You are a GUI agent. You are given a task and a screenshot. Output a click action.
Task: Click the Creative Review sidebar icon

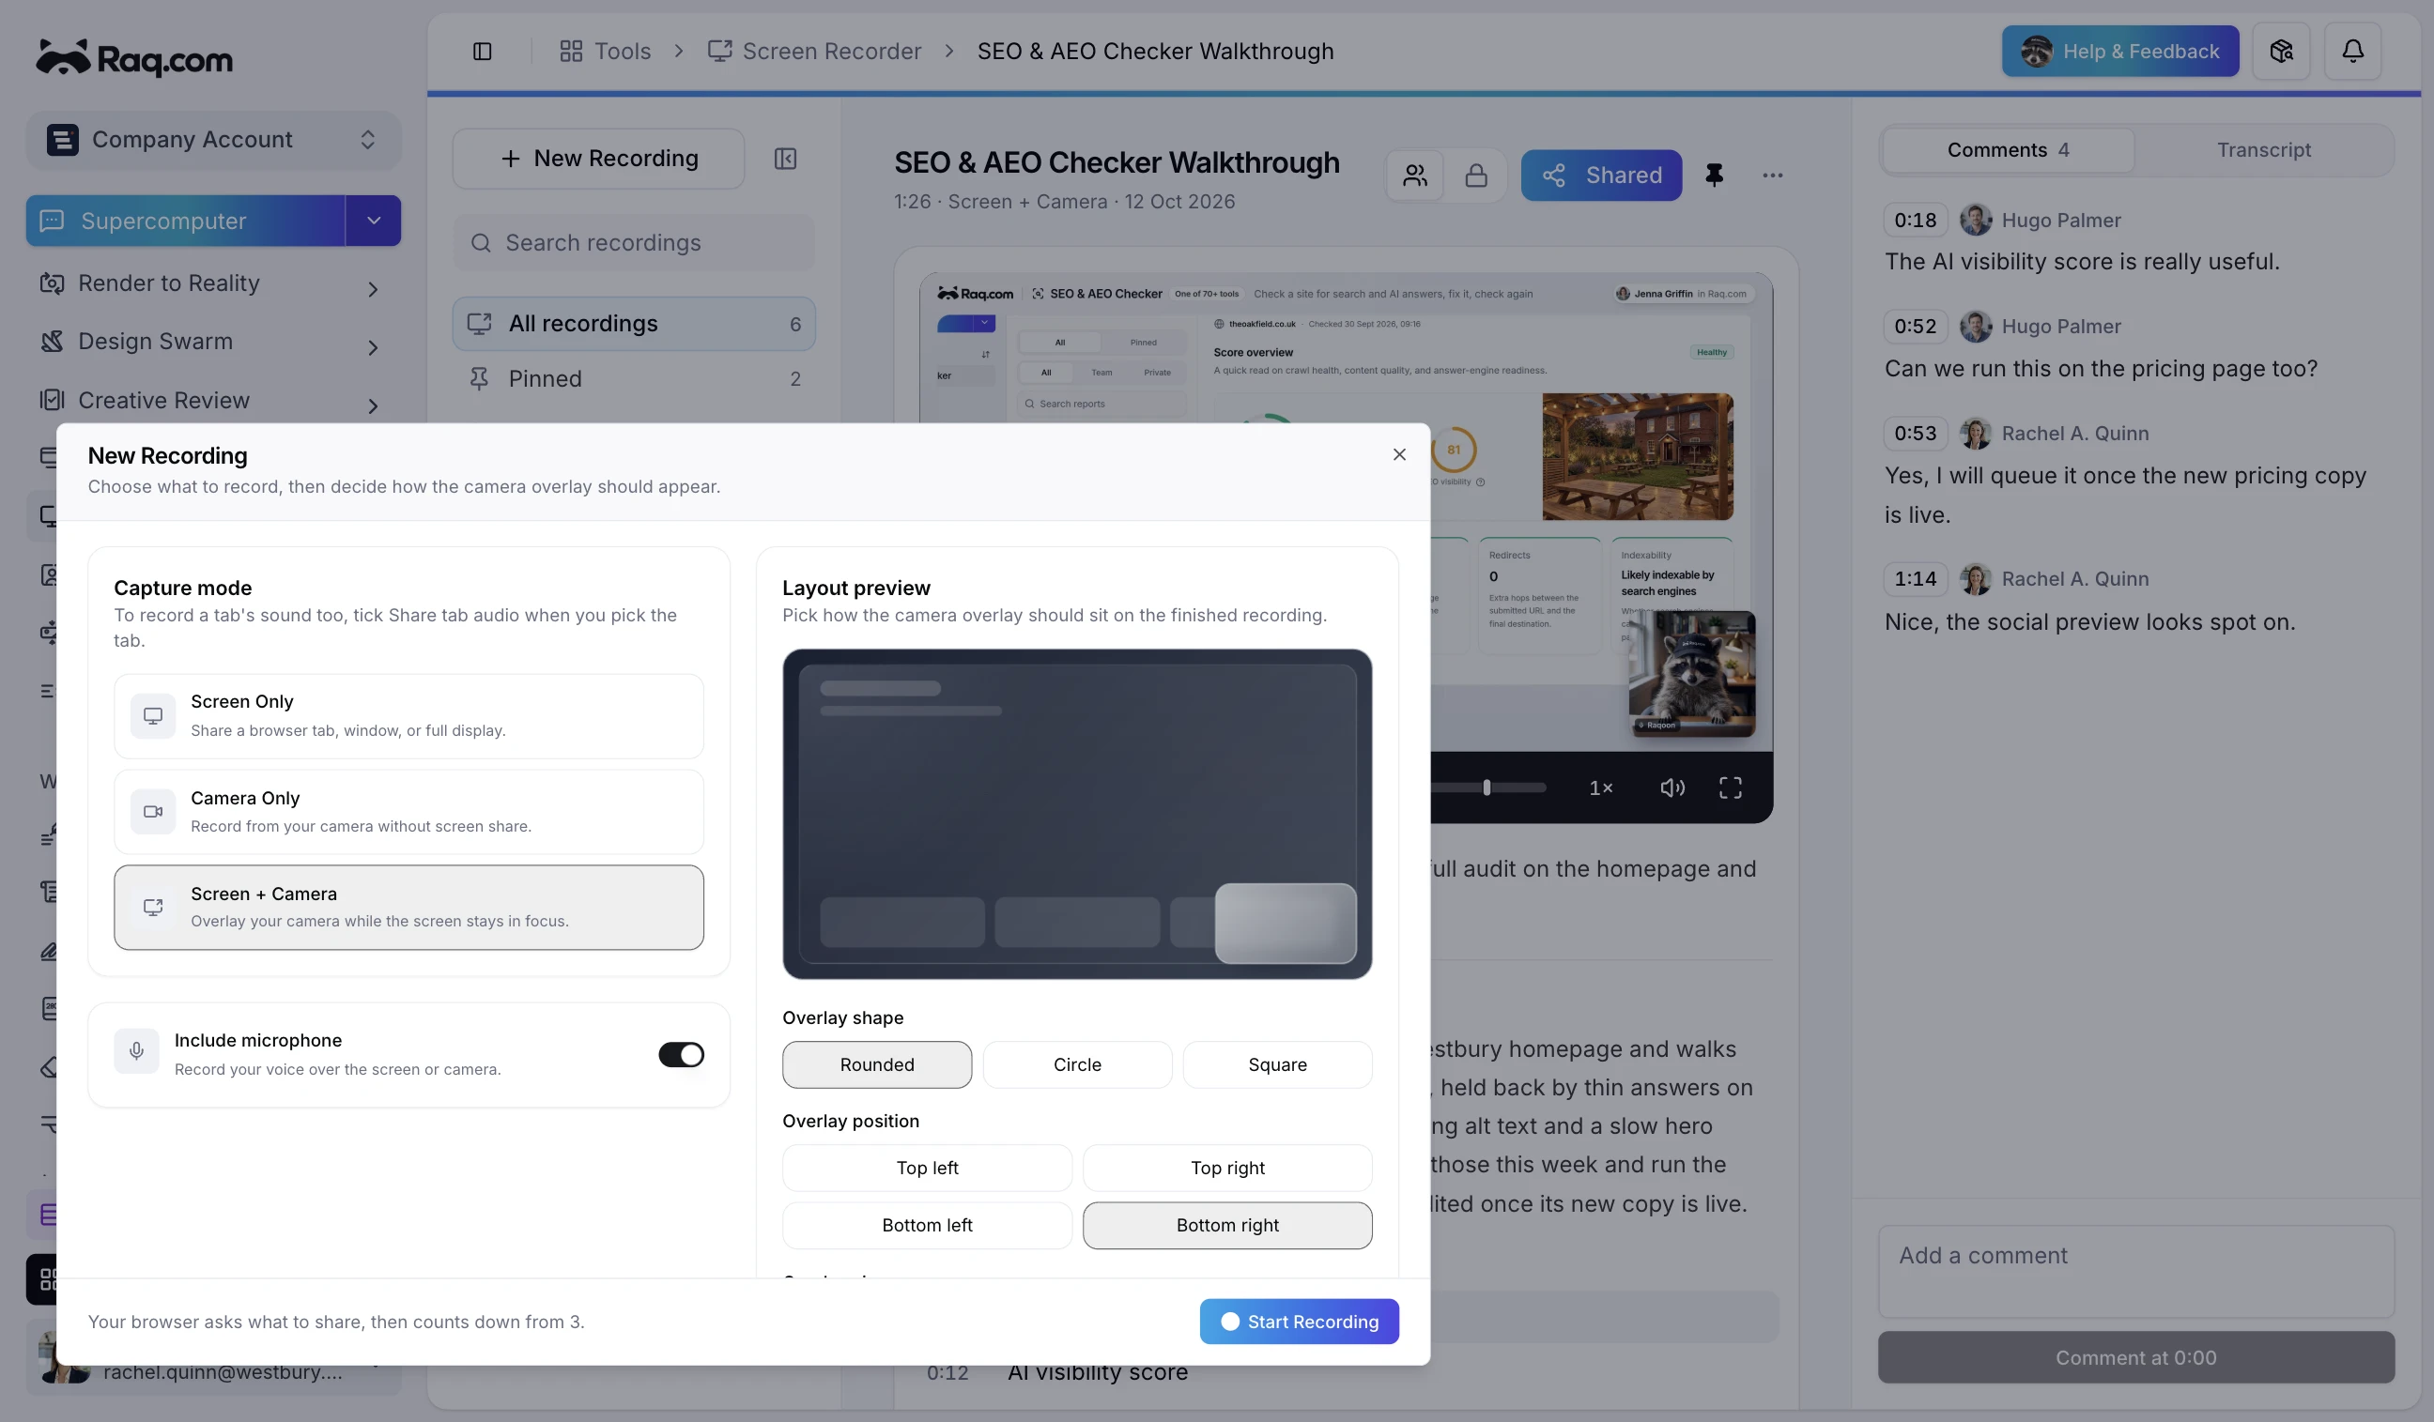(x=53, y=401)
